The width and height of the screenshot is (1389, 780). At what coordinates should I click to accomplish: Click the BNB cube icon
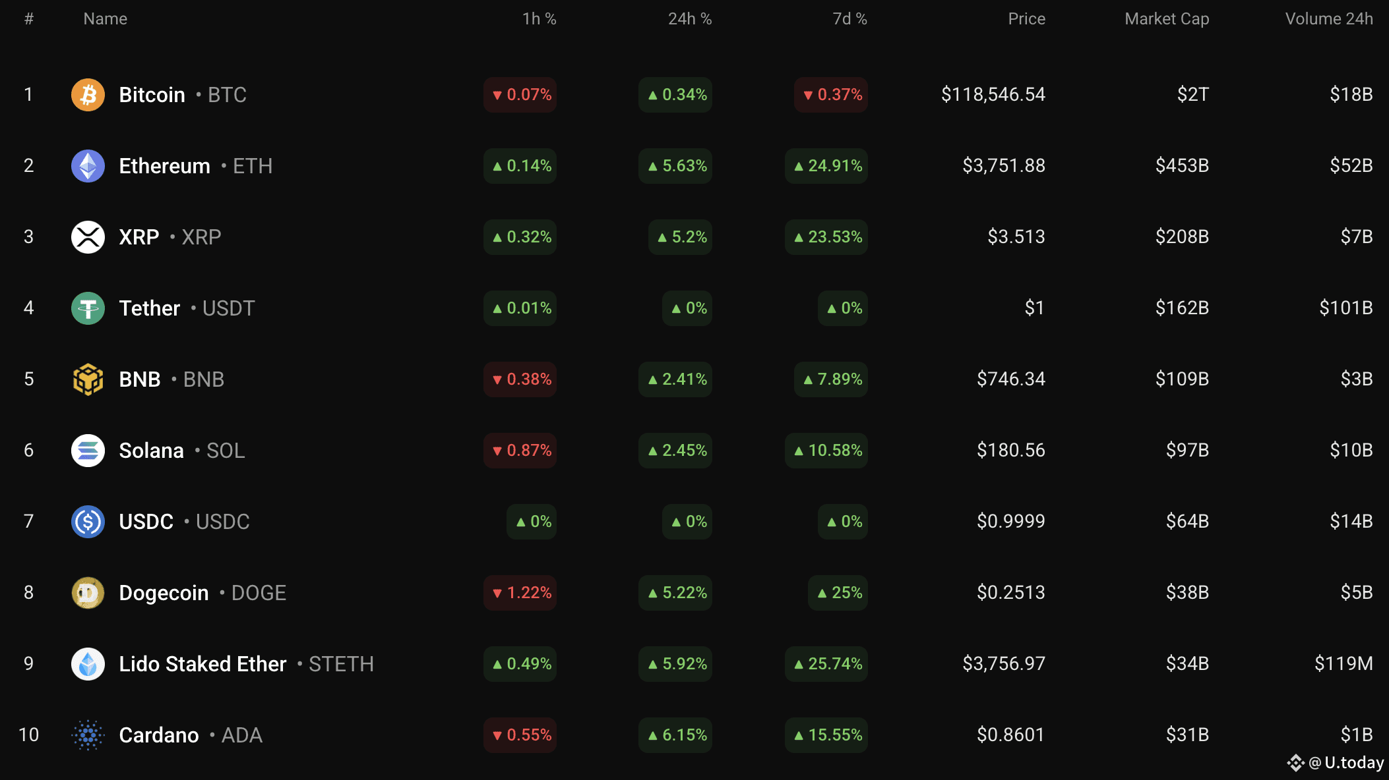tap(88, 379)
